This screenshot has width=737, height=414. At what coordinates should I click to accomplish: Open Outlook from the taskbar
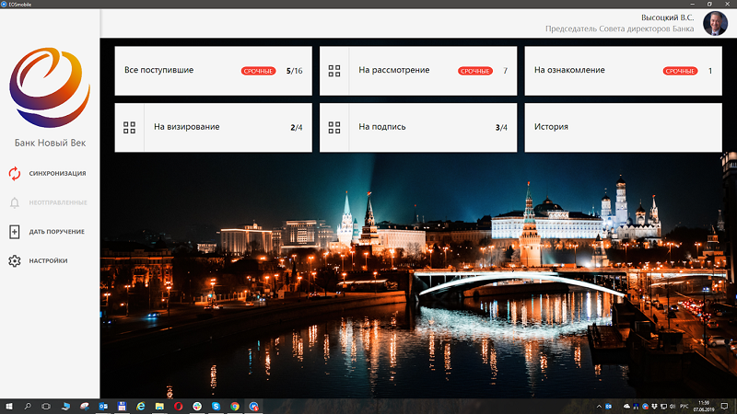(103, 407)
